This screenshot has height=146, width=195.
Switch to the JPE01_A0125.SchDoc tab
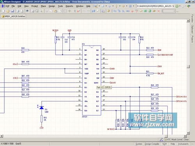pos(13,16)
